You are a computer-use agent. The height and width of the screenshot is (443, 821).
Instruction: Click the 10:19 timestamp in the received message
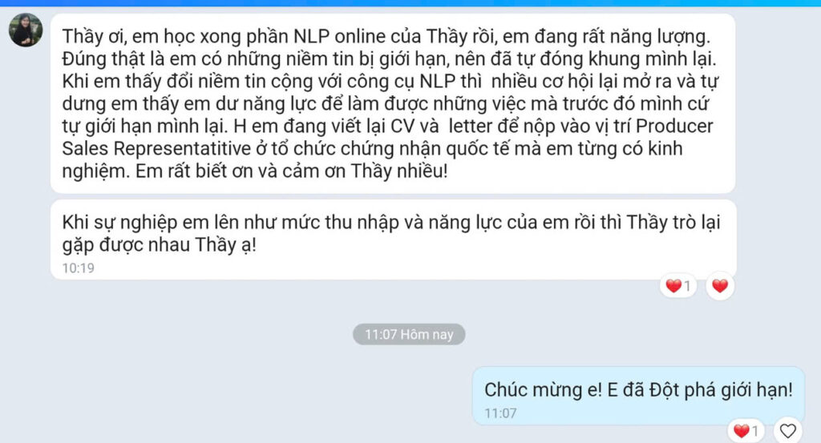78,268
